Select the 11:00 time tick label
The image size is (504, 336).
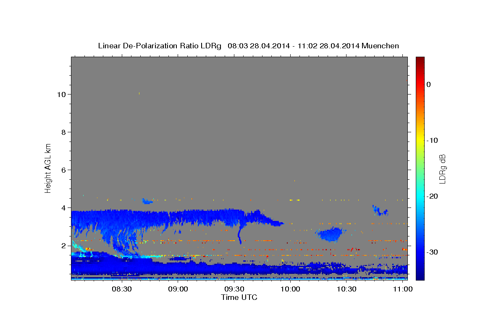coord(403,290)
